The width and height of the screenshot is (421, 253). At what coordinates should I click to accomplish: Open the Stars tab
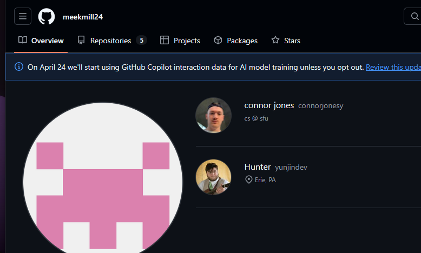[286, 41]
